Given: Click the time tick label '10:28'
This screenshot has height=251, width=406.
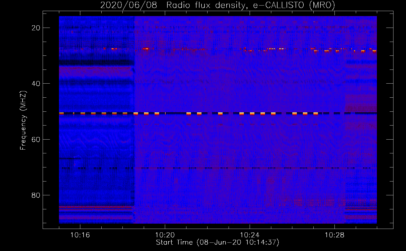Looking at the screenshot, I should click(334, 235).
